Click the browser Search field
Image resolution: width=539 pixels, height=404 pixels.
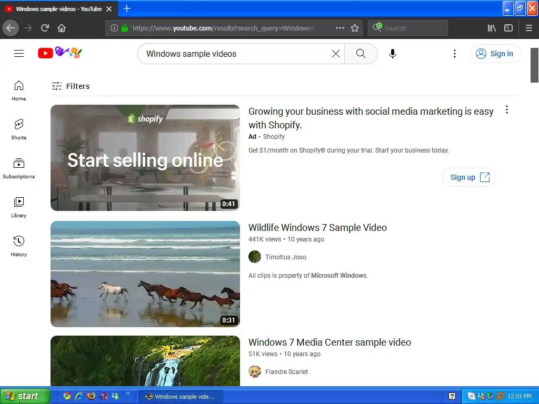click(408, 28)
